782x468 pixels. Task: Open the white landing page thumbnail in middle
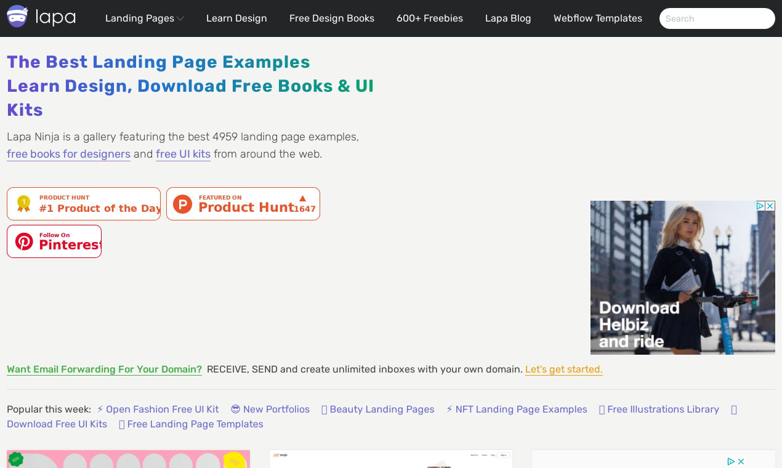point(391,459)
